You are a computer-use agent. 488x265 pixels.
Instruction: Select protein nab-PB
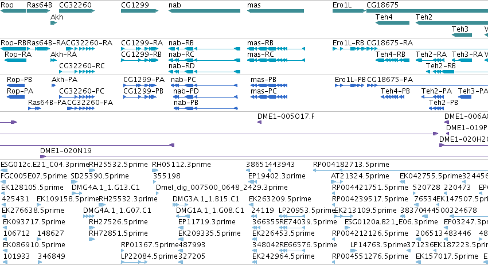point(186,103)
